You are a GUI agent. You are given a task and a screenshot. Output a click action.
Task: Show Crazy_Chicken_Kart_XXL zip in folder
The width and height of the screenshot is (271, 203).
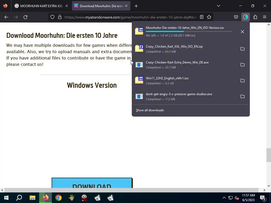click(x=242, y=49)
